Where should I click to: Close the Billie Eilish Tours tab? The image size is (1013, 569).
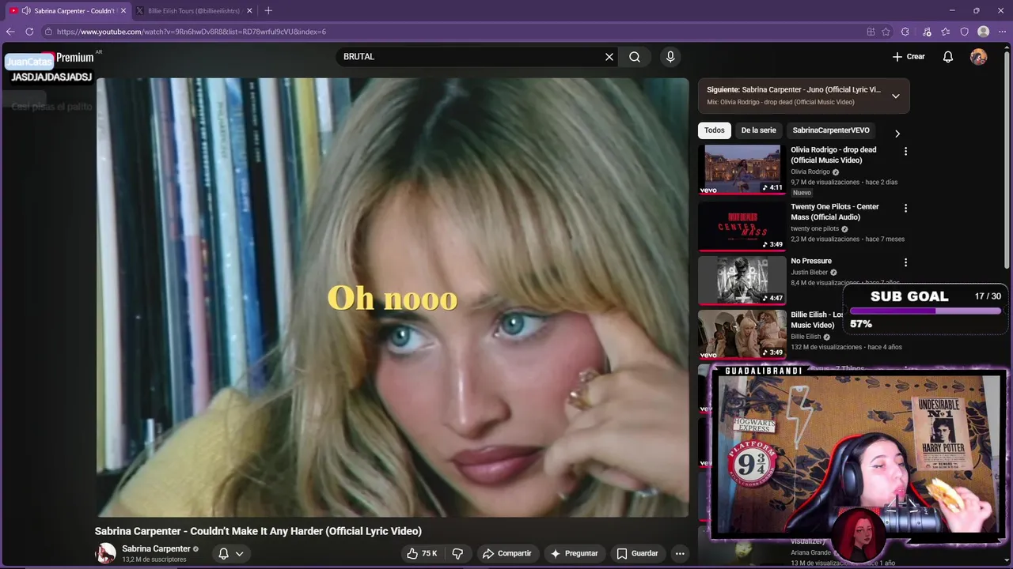[x=250, y=10]
